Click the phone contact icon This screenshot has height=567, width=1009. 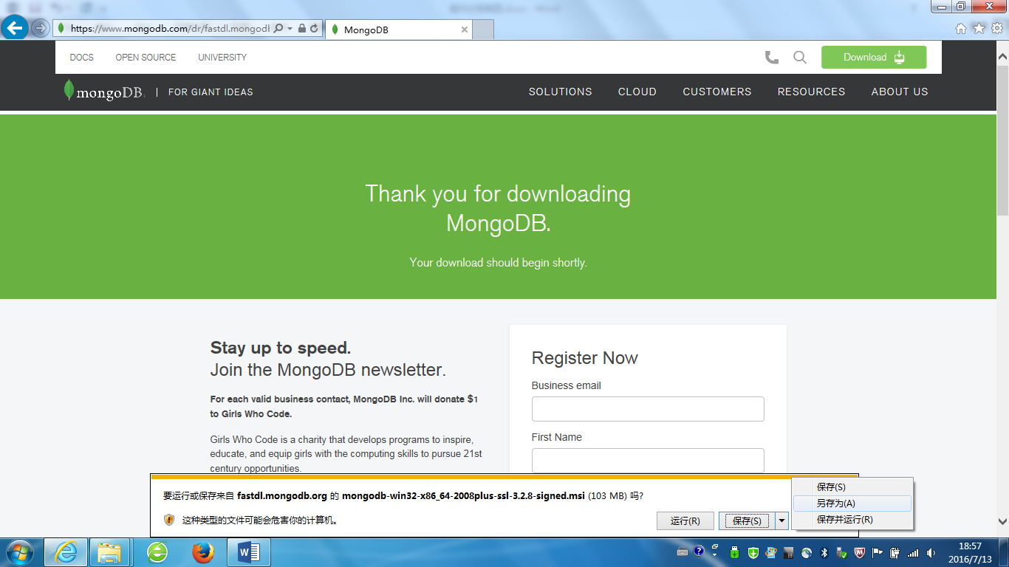pos(772,58)
